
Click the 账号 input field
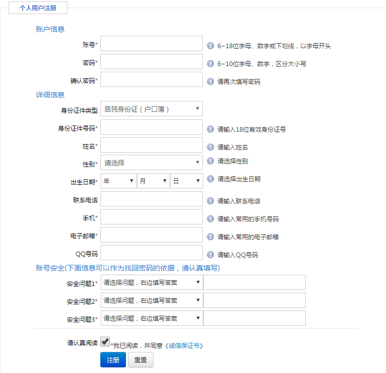point(152,44)
